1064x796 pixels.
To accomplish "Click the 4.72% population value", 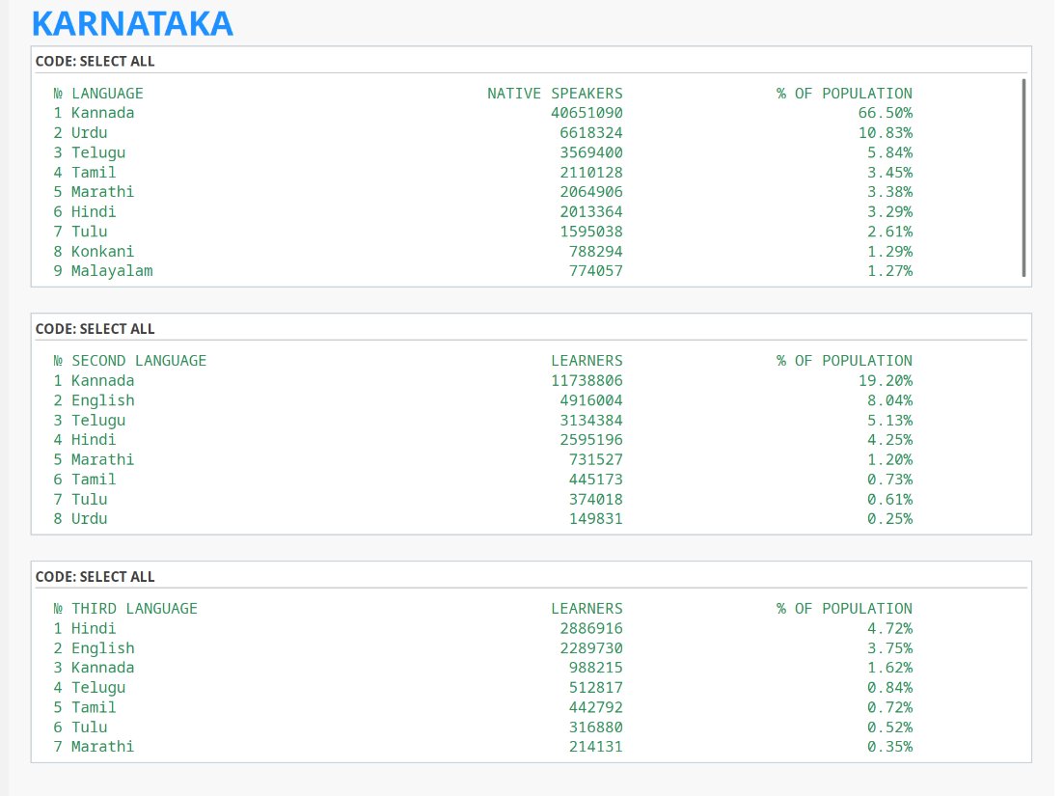I will 889,628.
